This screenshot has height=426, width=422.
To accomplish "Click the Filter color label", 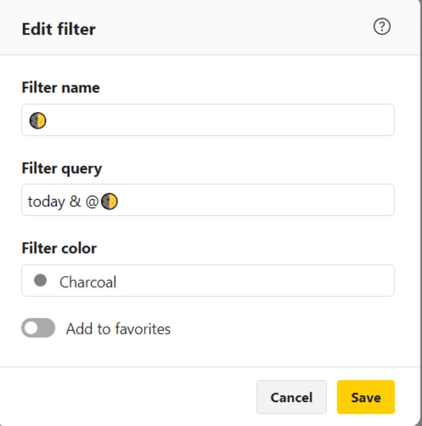I will click(x=59, y=249).
